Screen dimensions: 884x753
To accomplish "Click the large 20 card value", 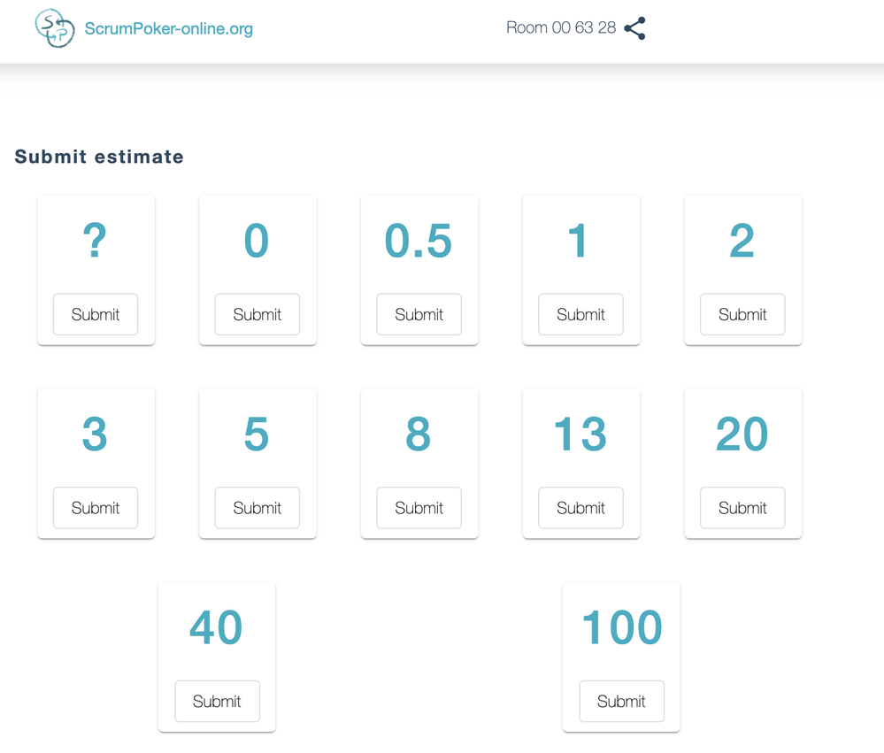I will pos(742,434).
